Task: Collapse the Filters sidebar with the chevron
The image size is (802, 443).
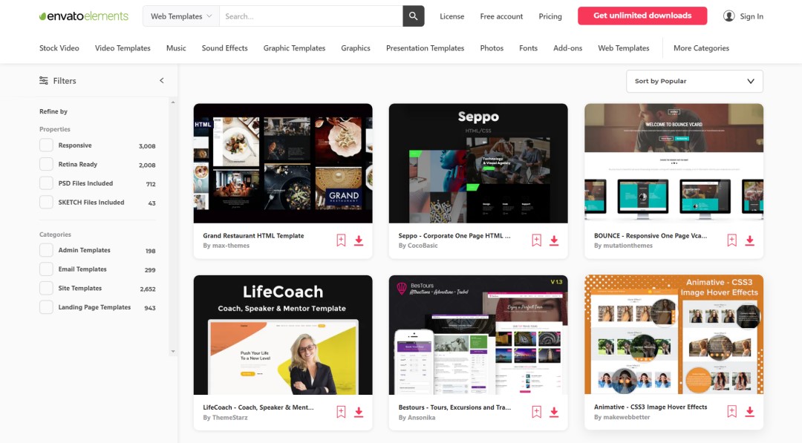Action: click(162, 80)
